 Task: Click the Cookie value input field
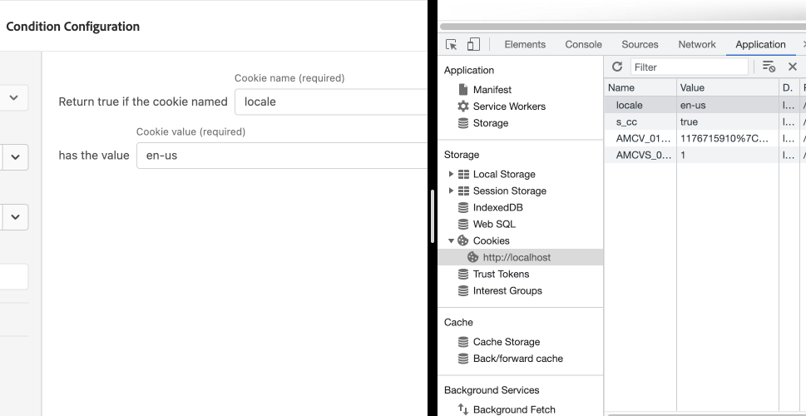tap(281, 156)
